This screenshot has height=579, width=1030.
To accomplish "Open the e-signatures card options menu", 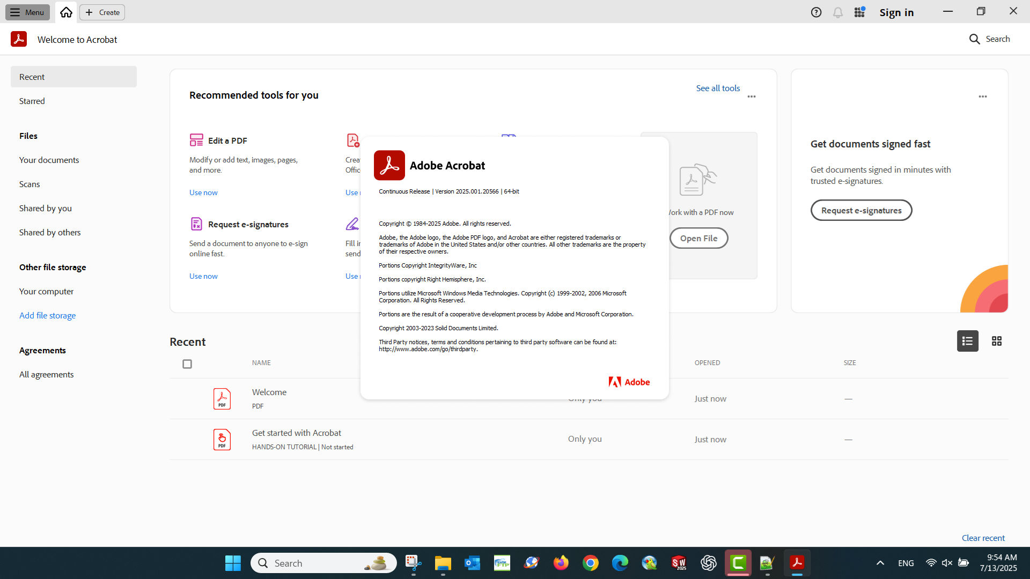I will tap(982, 96).
